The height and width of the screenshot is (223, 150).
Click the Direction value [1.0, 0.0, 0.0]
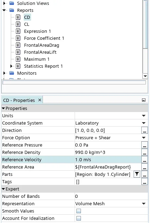(x=90, y=130)
